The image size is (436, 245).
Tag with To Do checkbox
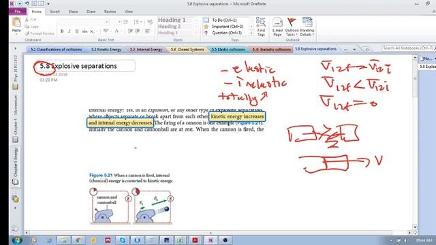point(224,20)
